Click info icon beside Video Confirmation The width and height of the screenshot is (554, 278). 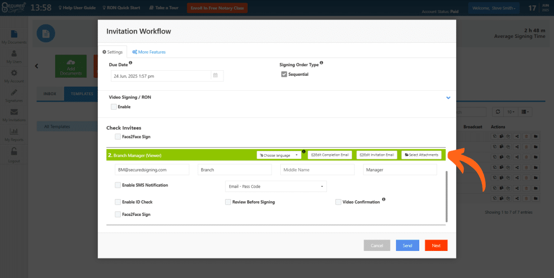384,200
